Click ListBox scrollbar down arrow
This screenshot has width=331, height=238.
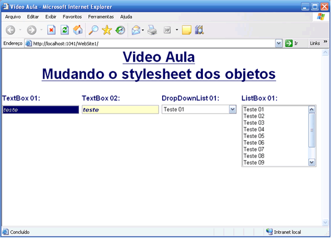[312, 162]
